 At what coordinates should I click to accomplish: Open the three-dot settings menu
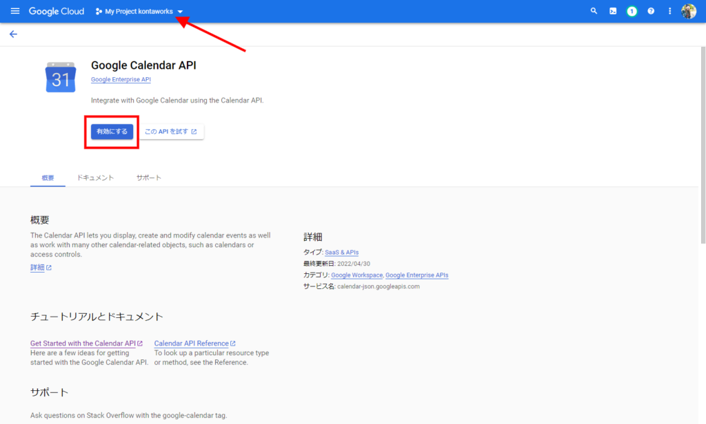point(669,11)
